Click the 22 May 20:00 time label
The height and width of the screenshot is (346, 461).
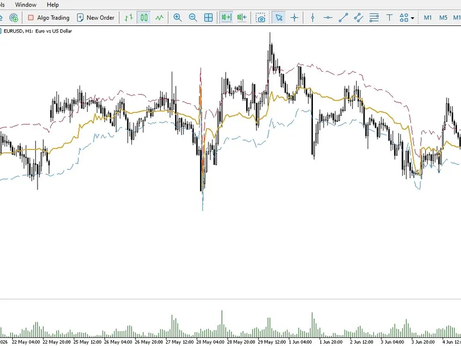pos(56,342)
